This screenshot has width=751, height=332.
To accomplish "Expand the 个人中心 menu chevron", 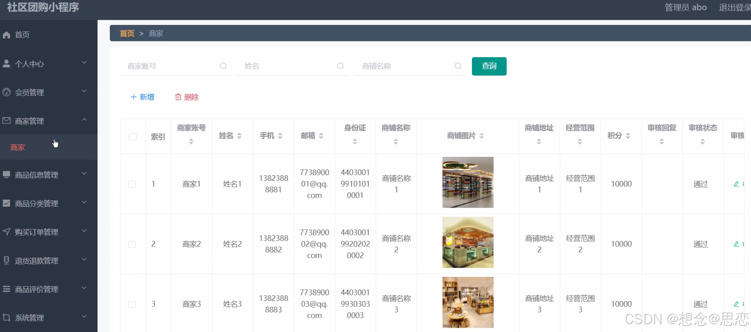I will [x=84, y=63].
